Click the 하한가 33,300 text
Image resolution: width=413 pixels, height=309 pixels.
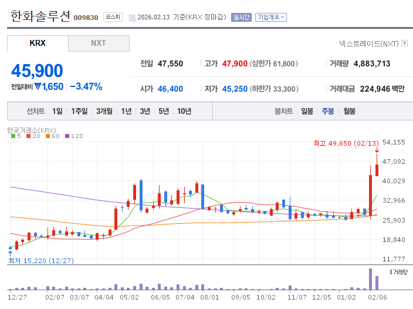(x=274, y=89)
